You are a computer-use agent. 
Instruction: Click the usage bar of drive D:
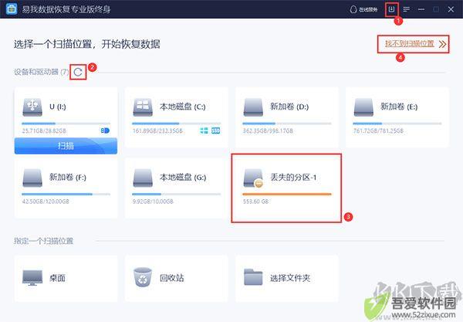(287, 124)
